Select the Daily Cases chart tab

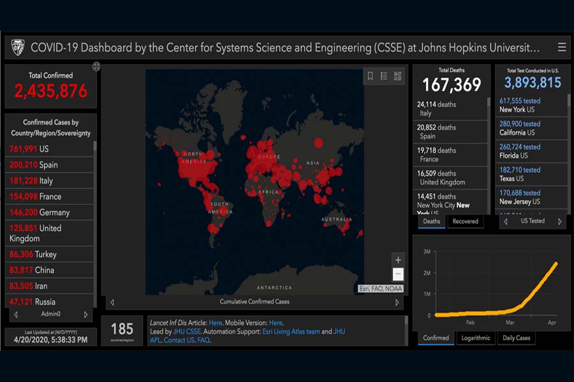point(516,338)
